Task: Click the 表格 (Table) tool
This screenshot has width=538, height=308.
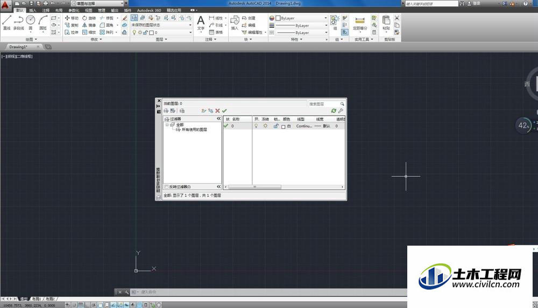Action: coord(216,32)
